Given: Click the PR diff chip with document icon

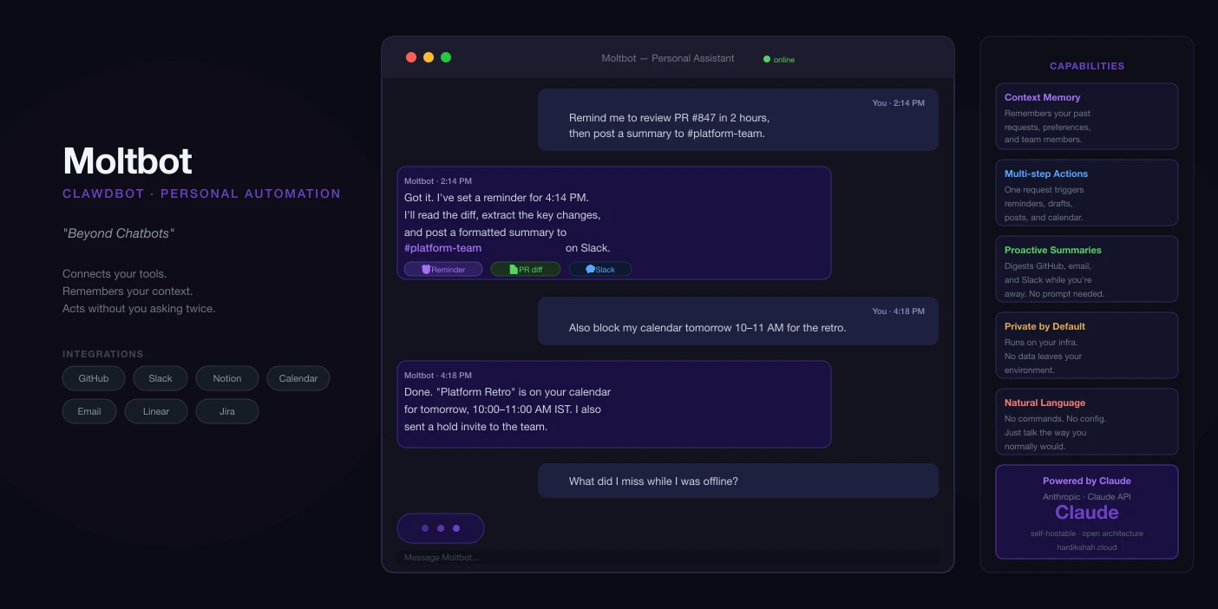Looking at the screenshot, I should coord(526,269).
